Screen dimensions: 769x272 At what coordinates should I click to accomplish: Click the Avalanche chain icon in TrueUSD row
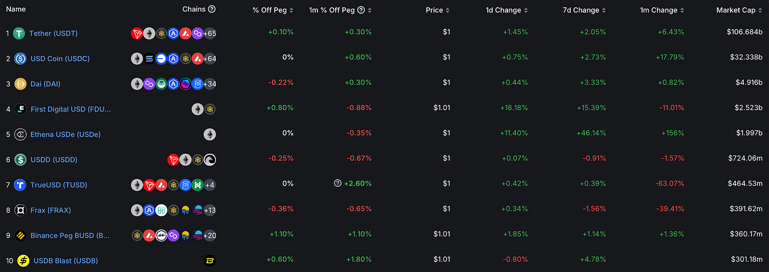[x=161, y=185]
